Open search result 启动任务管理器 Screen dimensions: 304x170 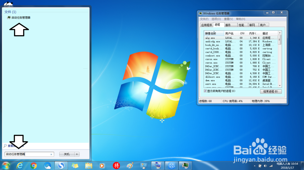pos(19,18)
